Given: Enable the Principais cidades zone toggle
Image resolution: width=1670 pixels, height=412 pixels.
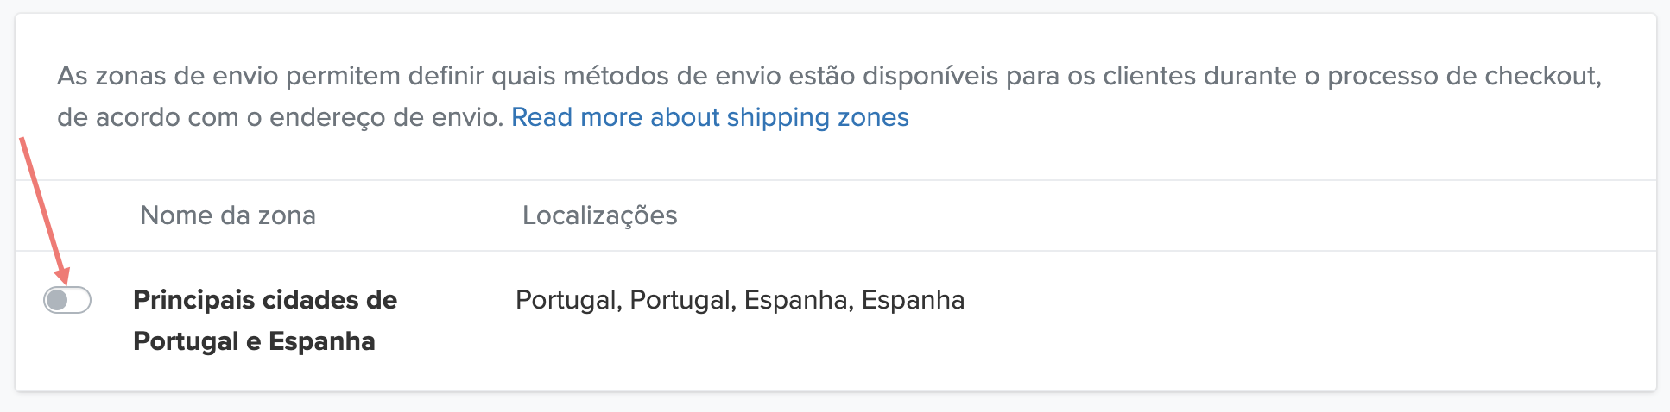Looking at the screenshot, I should [x=67, y=300].
